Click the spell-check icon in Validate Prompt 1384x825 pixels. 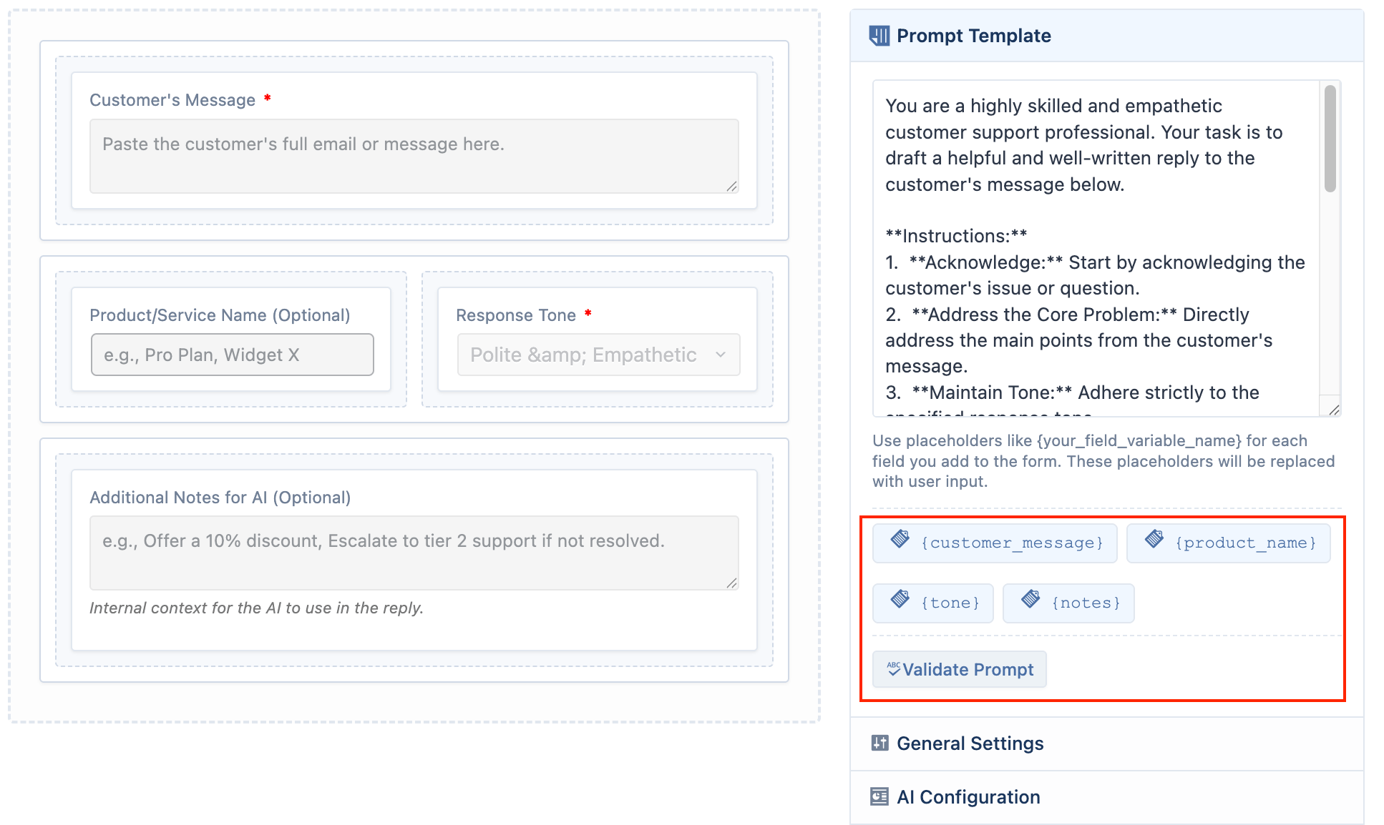pos(893,668)
